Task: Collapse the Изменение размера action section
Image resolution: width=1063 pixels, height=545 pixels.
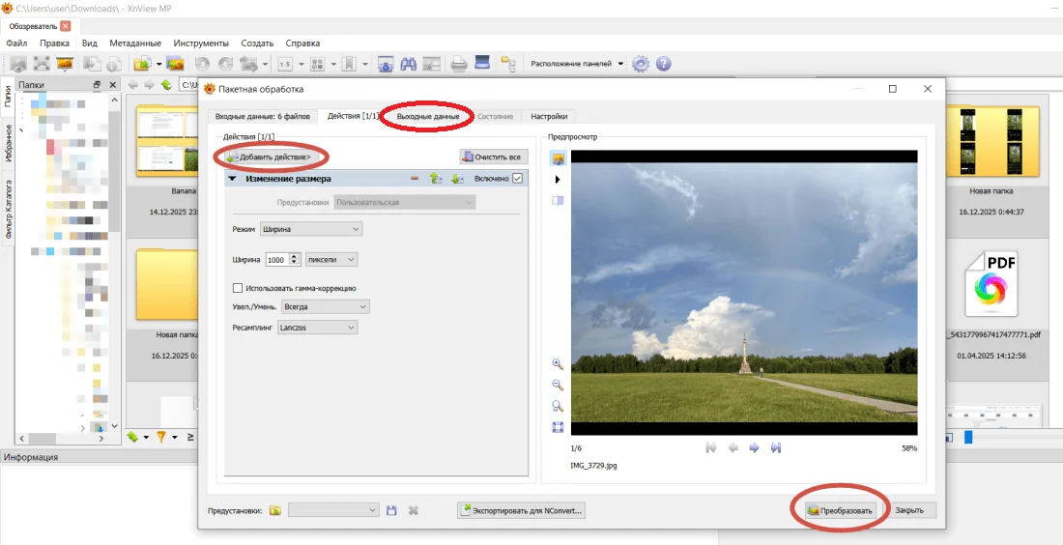Action: coord(233,179)
